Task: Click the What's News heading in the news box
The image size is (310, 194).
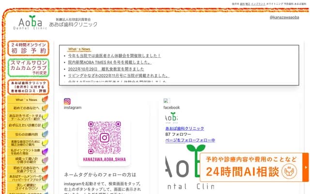Action: 79,49
